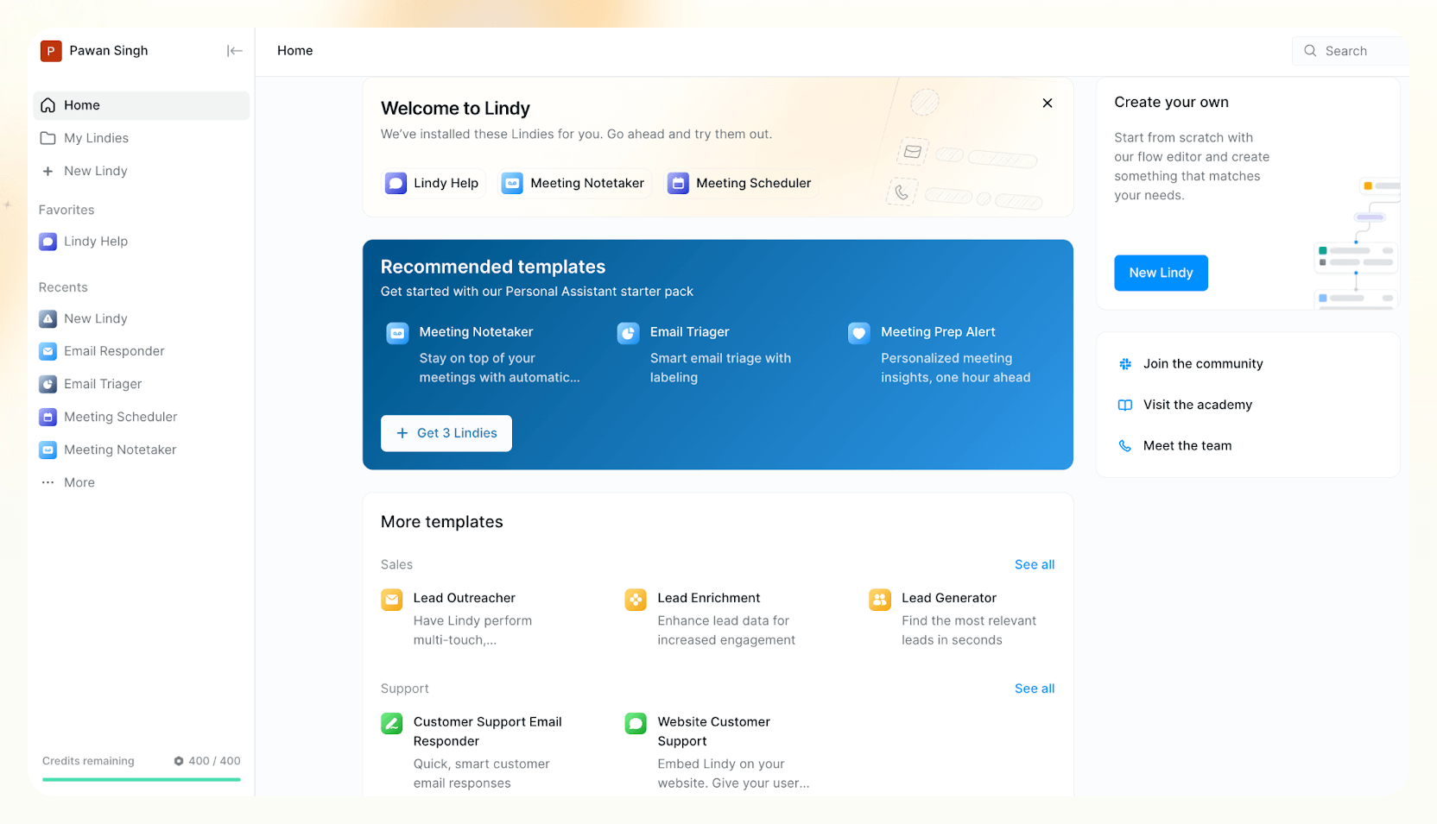Click the book icon beside Visit the academy
Viewport: 1437px width, 824px height.
(1125, 405)
